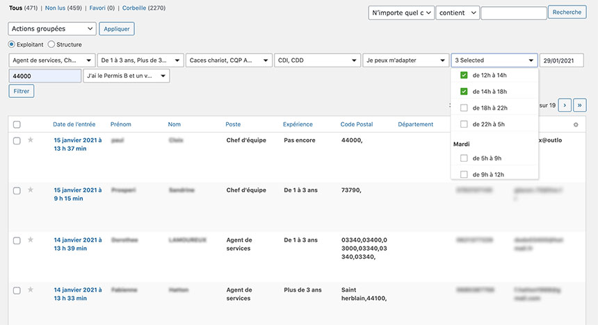Image resolution: width=598 pixels, height=325 pixels.
Task: Open the Actions groupées dropdown
Action: tap(52, 28)
